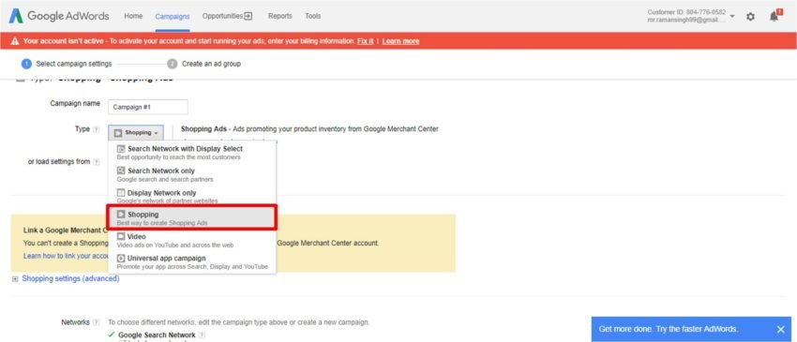797x342 pixels.
Task: Choose Display Network only option
Action: pos(192,197)
